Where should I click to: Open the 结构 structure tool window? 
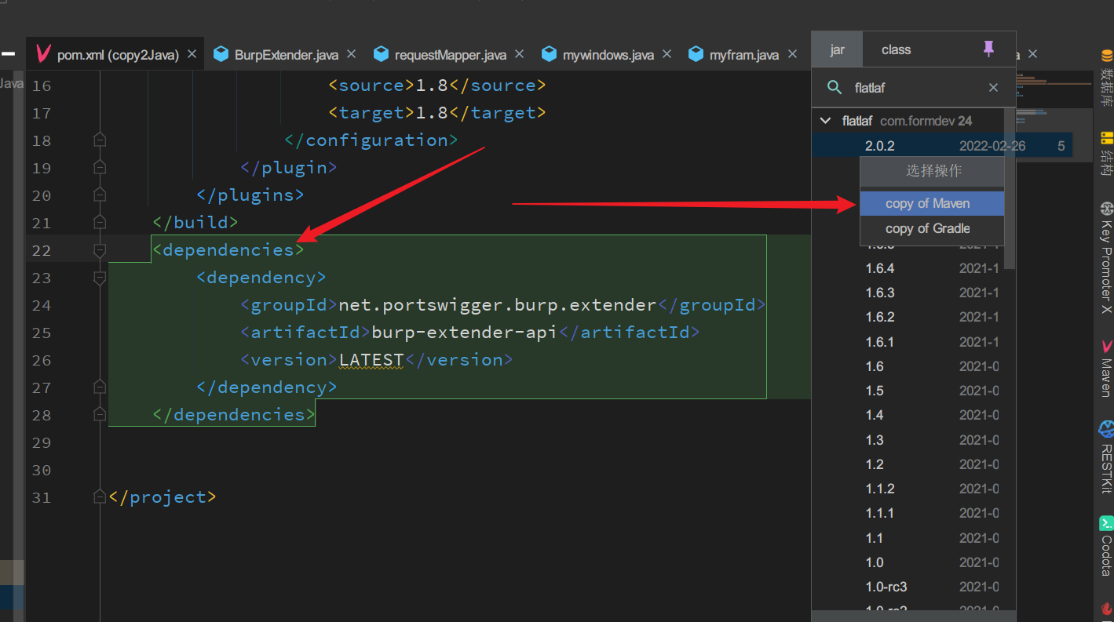pyautogui.click(x=1106, y=153)
